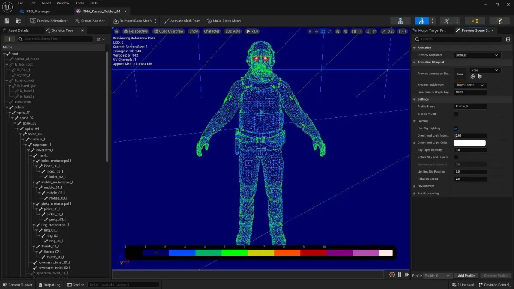Open the Animation Blueprint mode icon
This screenshot has width=514, height=289.
click(x=475, y=21)
